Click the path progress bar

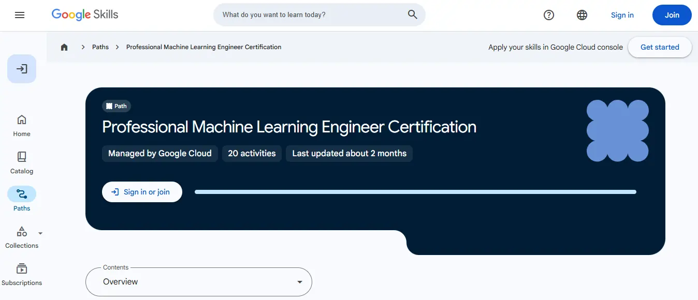[x=415, y=192]
